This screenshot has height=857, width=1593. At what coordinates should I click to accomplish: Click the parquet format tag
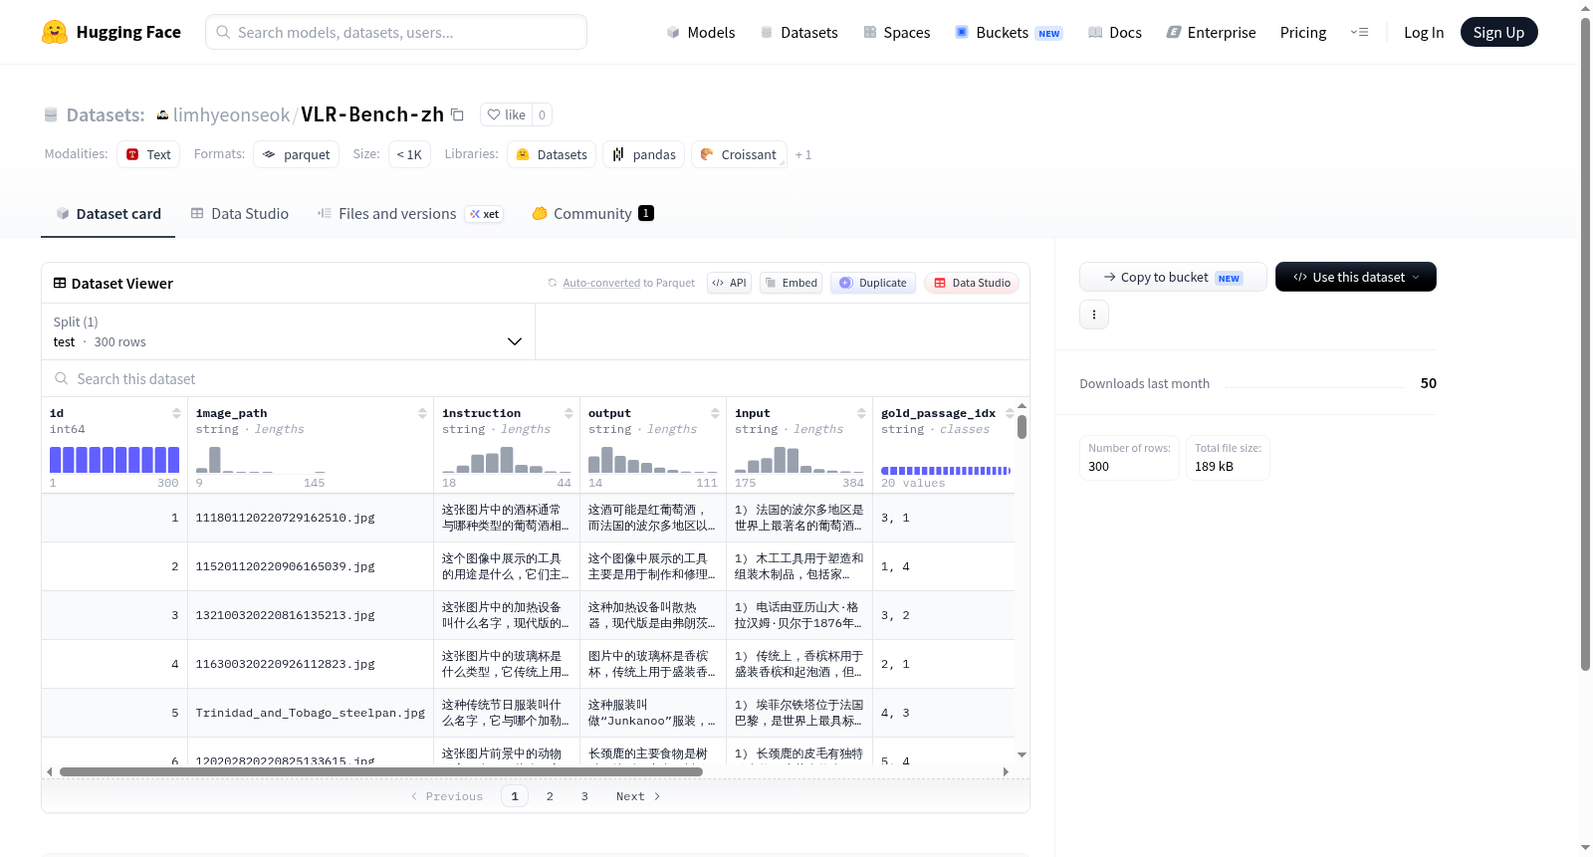tap(296, 155)
